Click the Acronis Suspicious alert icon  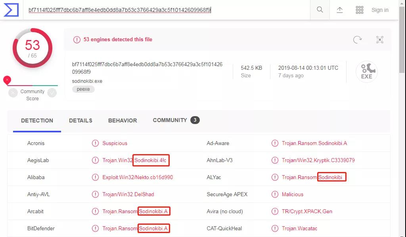[x=95, y=143]
